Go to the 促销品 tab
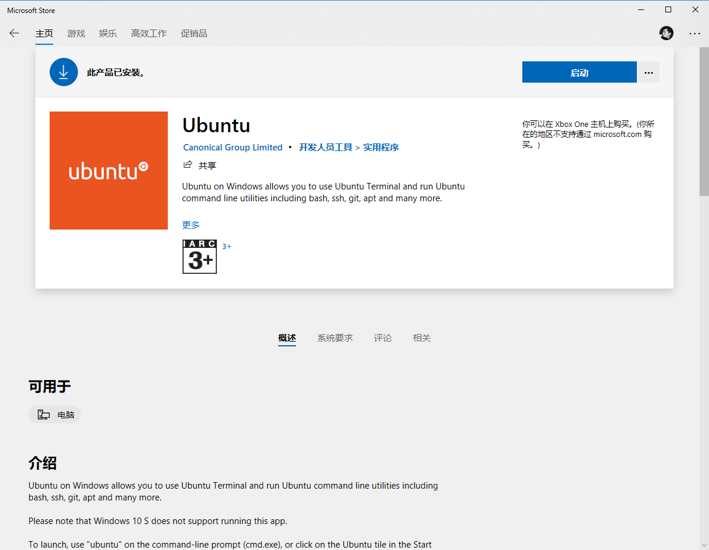The width and height of the screenshot is (709, 550). pos(194,34)
